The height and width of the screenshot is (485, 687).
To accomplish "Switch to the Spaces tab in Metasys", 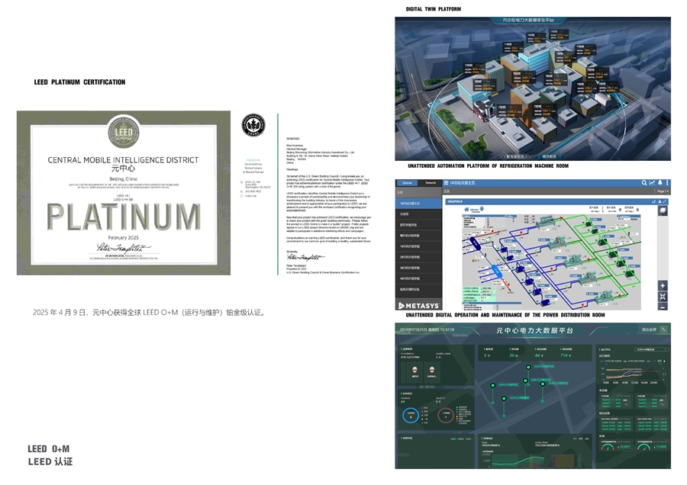I will click(408, 183).
